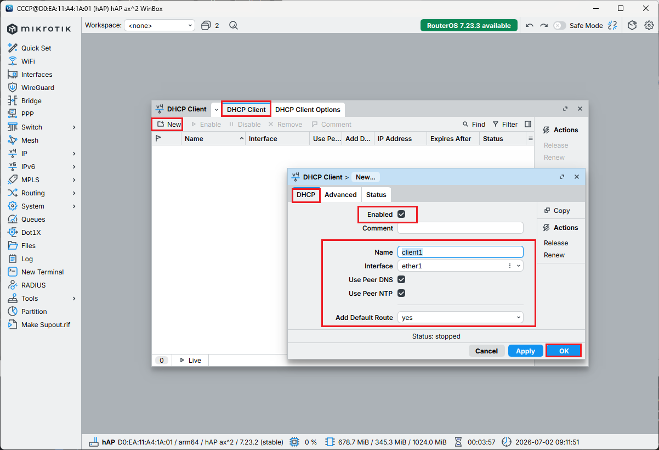Open the RADIUS section
This screenshot has height=450, width=659.
(33, 285)
